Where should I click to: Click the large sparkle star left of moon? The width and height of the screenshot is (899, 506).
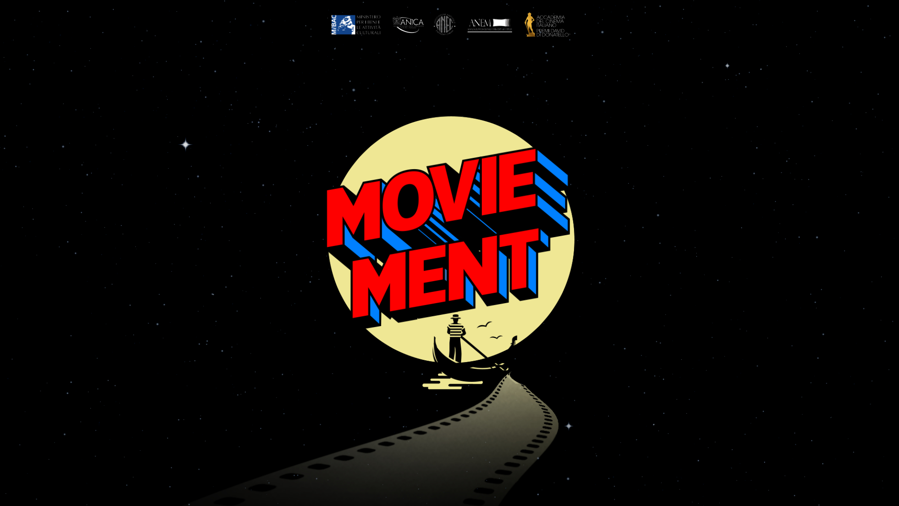coord(186,144)
